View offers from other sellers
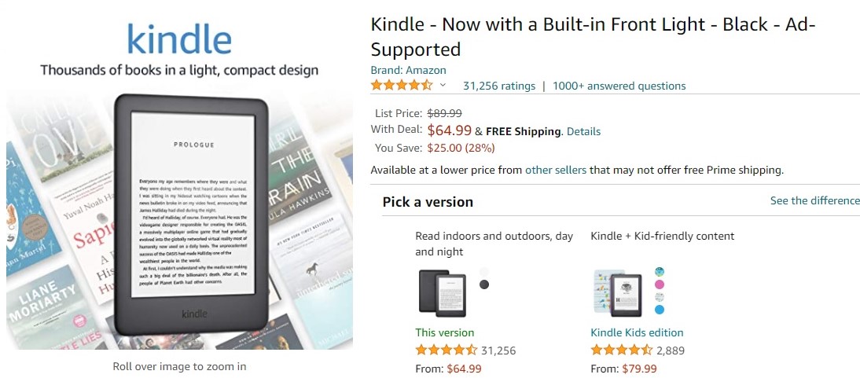Image resolution: width=860 pixels, height=378 pixels. point(555,170)
